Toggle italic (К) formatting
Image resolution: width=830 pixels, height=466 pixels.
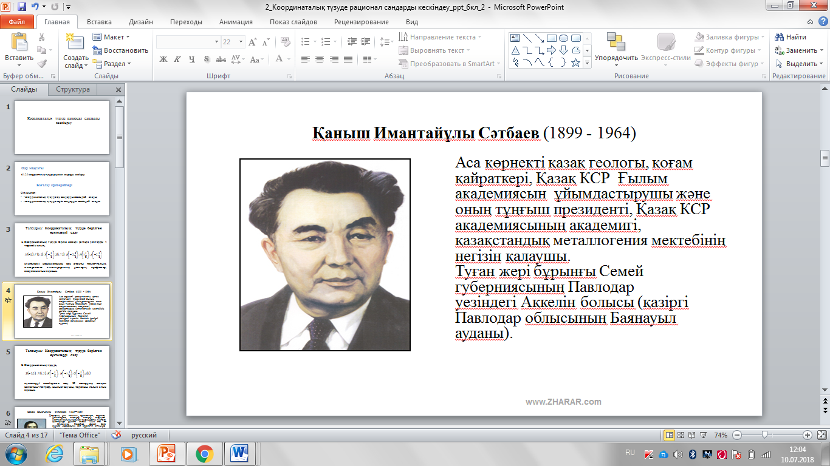[x=177, y=59]
